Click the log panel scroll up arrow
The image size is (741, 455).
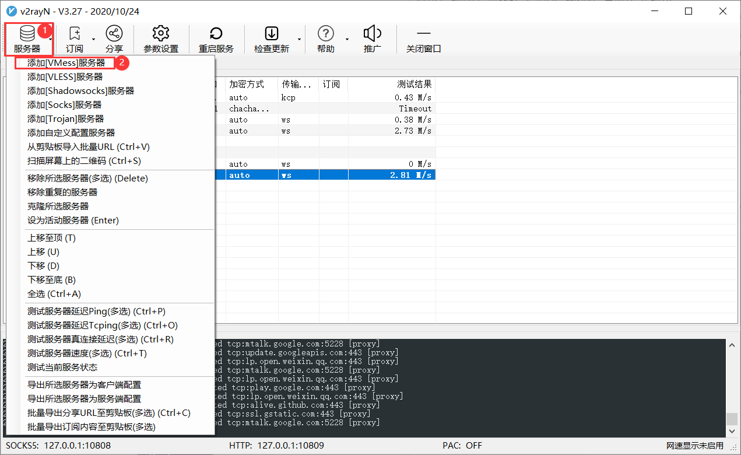(x=731, y=346)
